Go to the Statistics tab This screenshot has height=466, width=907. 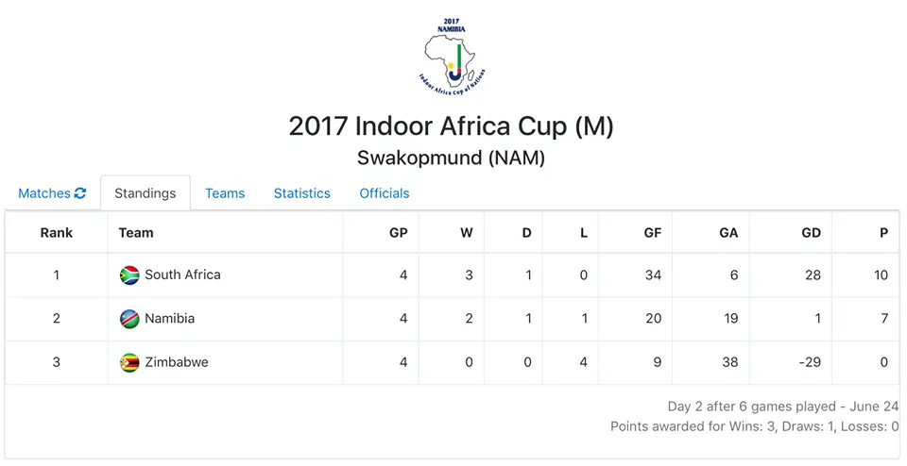point(302,193)
